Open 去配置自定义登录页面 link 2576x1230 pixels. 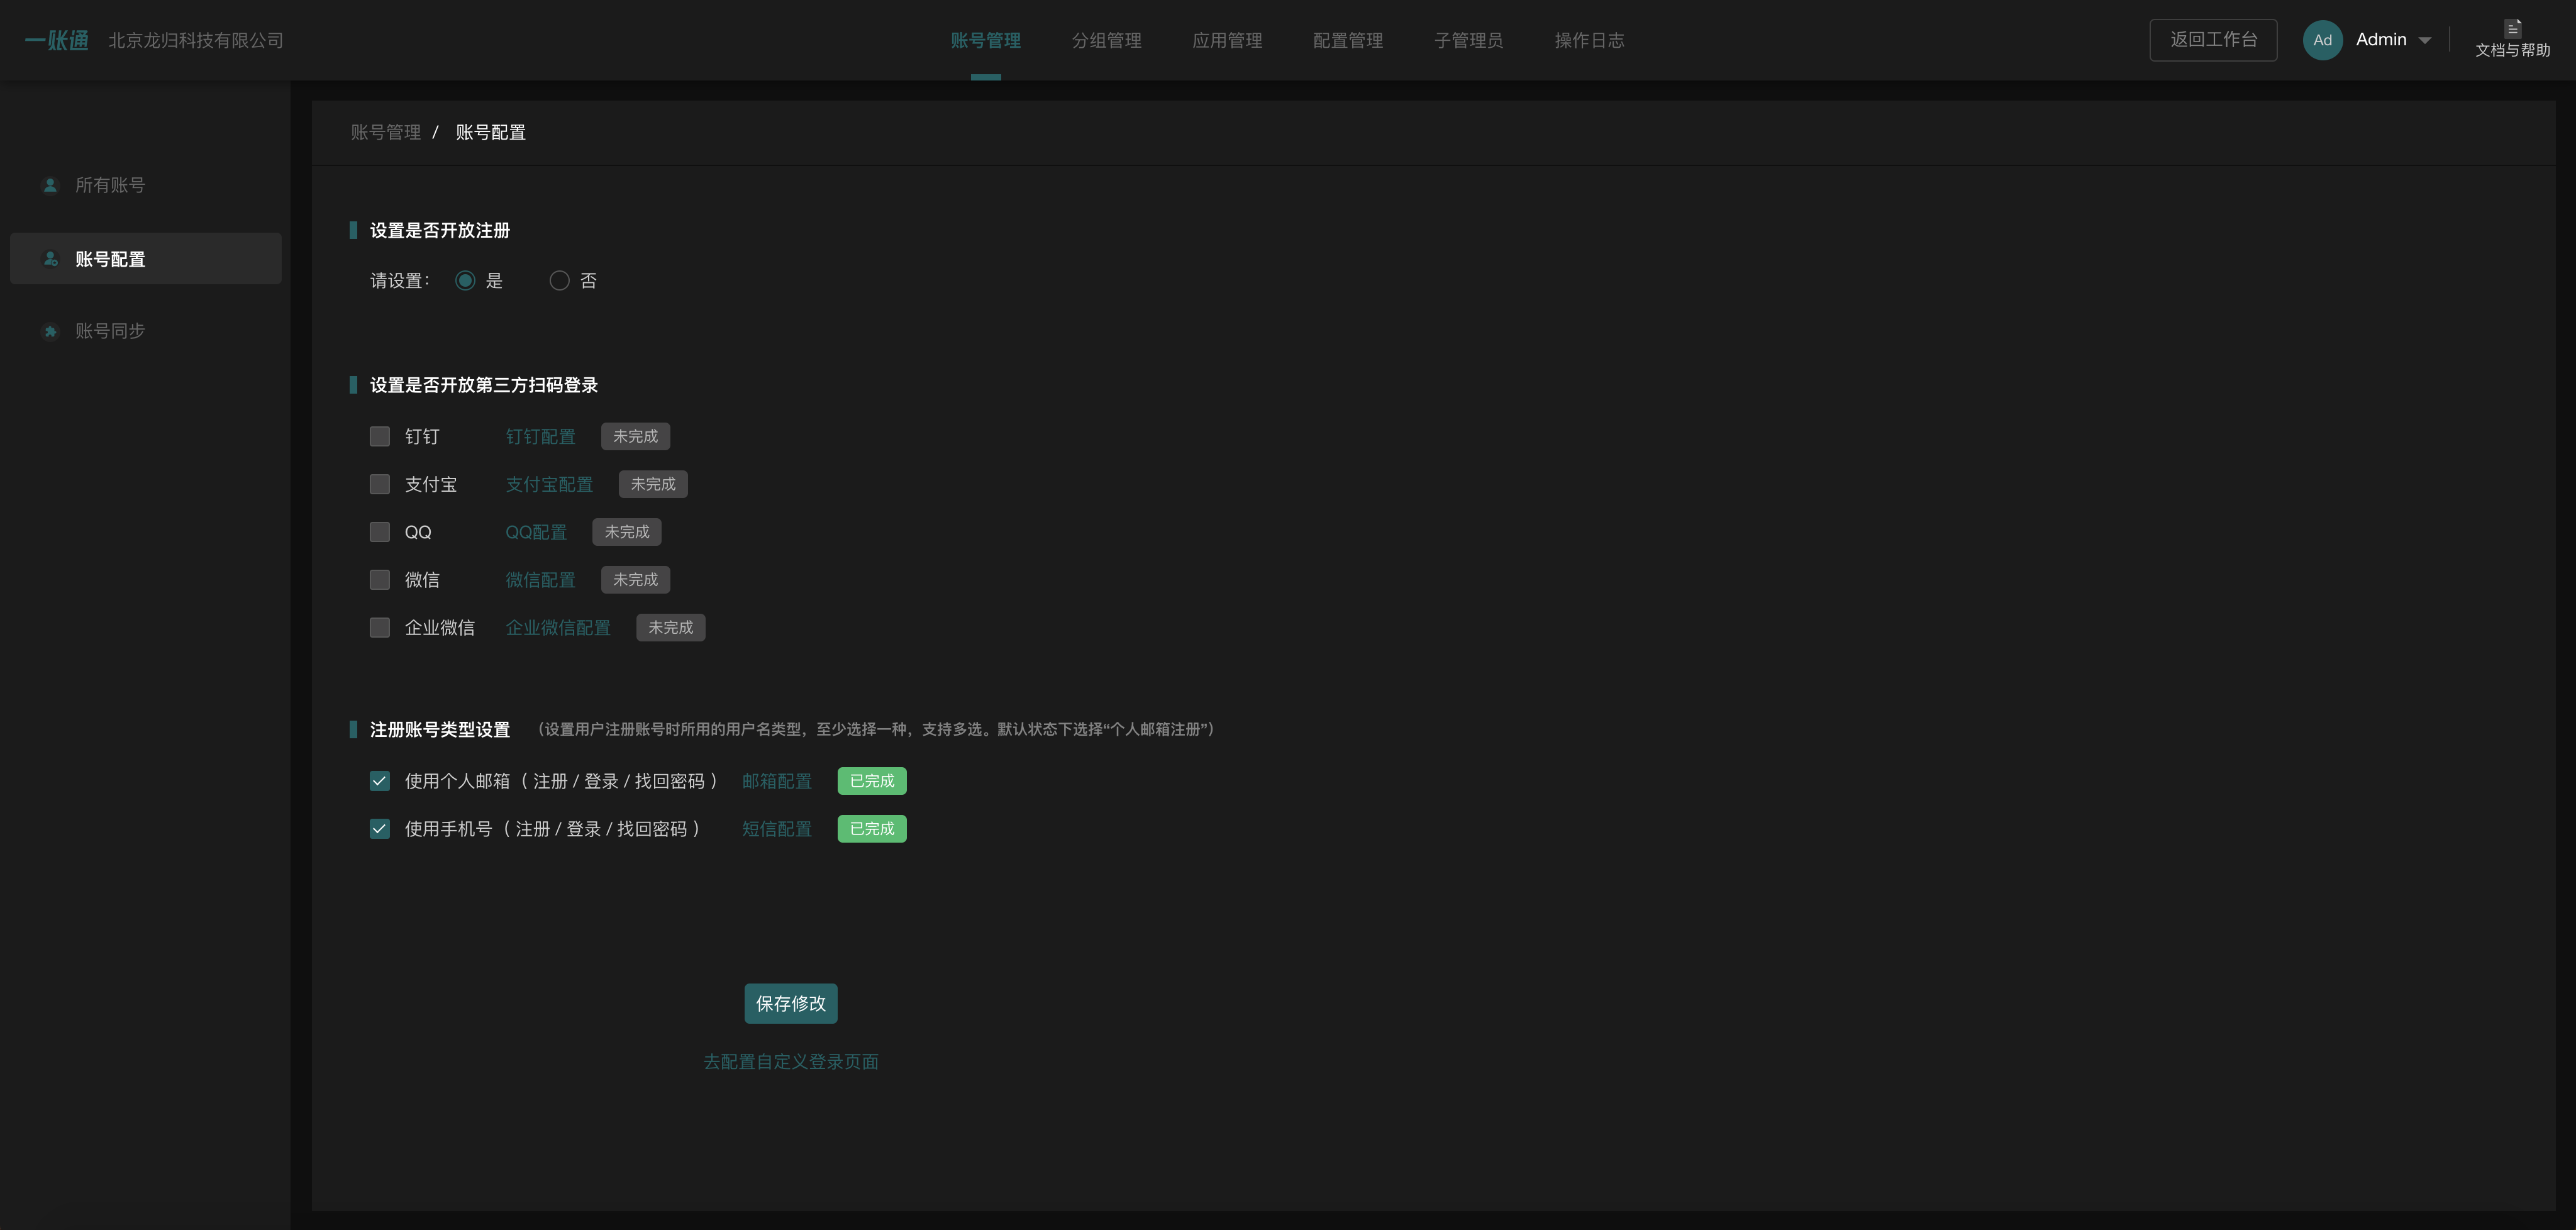pyautogui.click(x=790, y=1062)
